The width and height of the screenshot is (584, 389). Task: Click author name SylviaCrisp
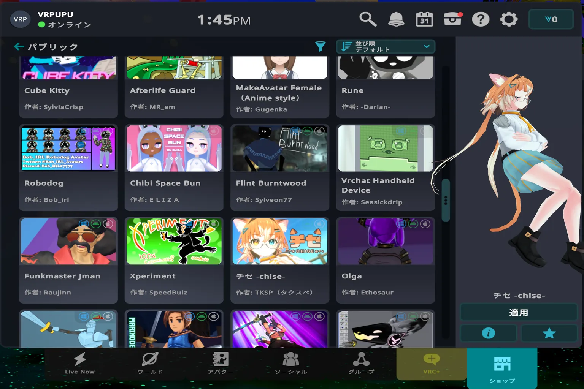(x=63, y=107)
